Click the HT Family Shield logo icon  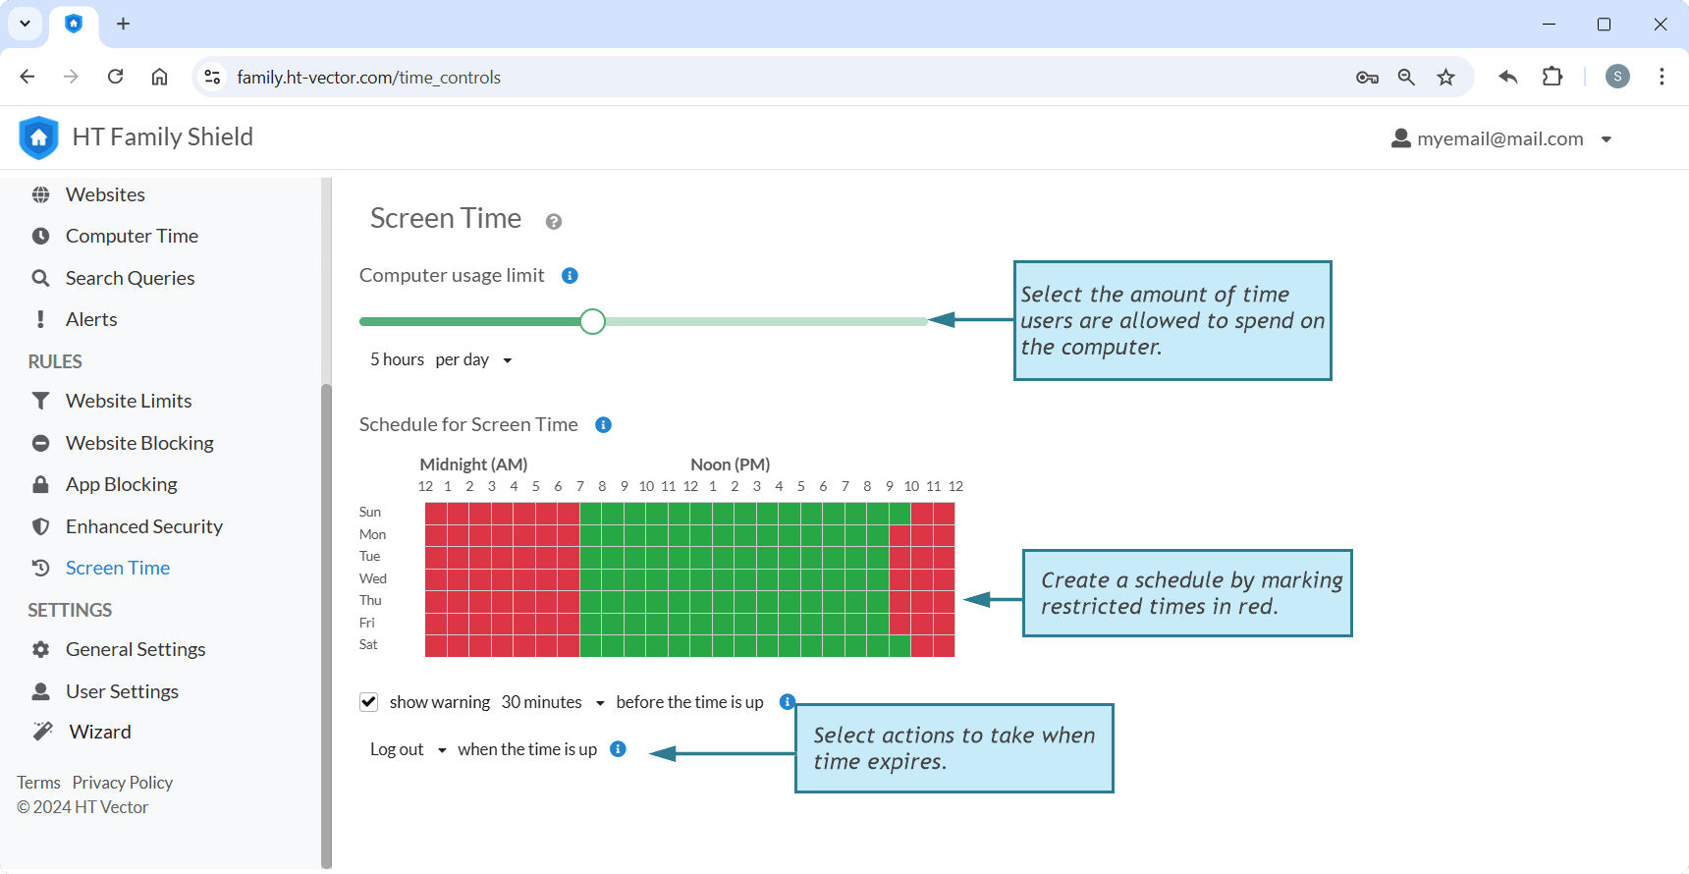point(38,137)
